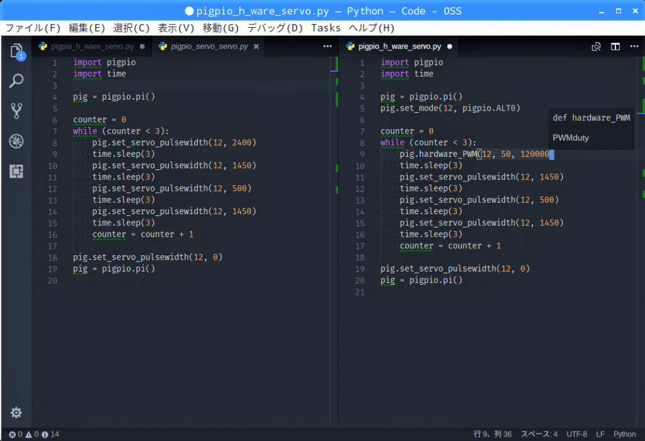The height and width of the screenshot is (441, 645).
Task: Click the warnings count in status bar
Action: 32,435
